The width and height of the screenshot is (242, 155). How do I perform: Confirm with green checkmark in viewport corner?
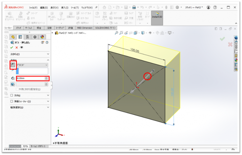222,39
